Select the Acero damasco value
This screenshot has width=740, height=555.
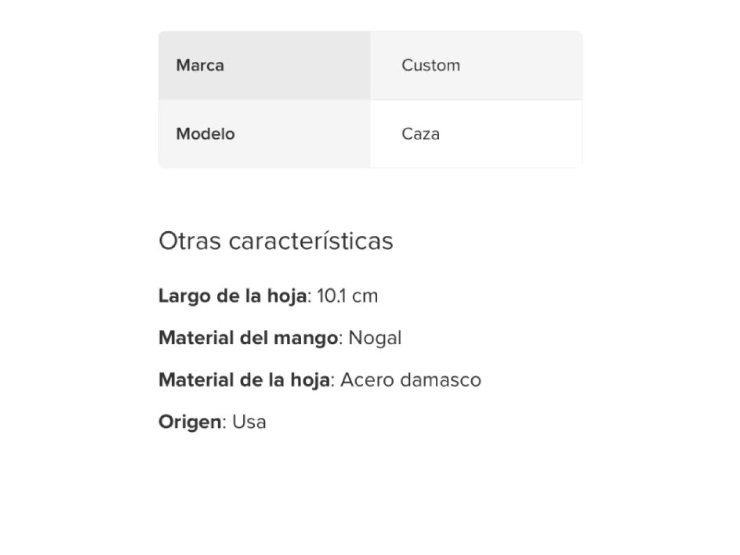coord(410,380)
